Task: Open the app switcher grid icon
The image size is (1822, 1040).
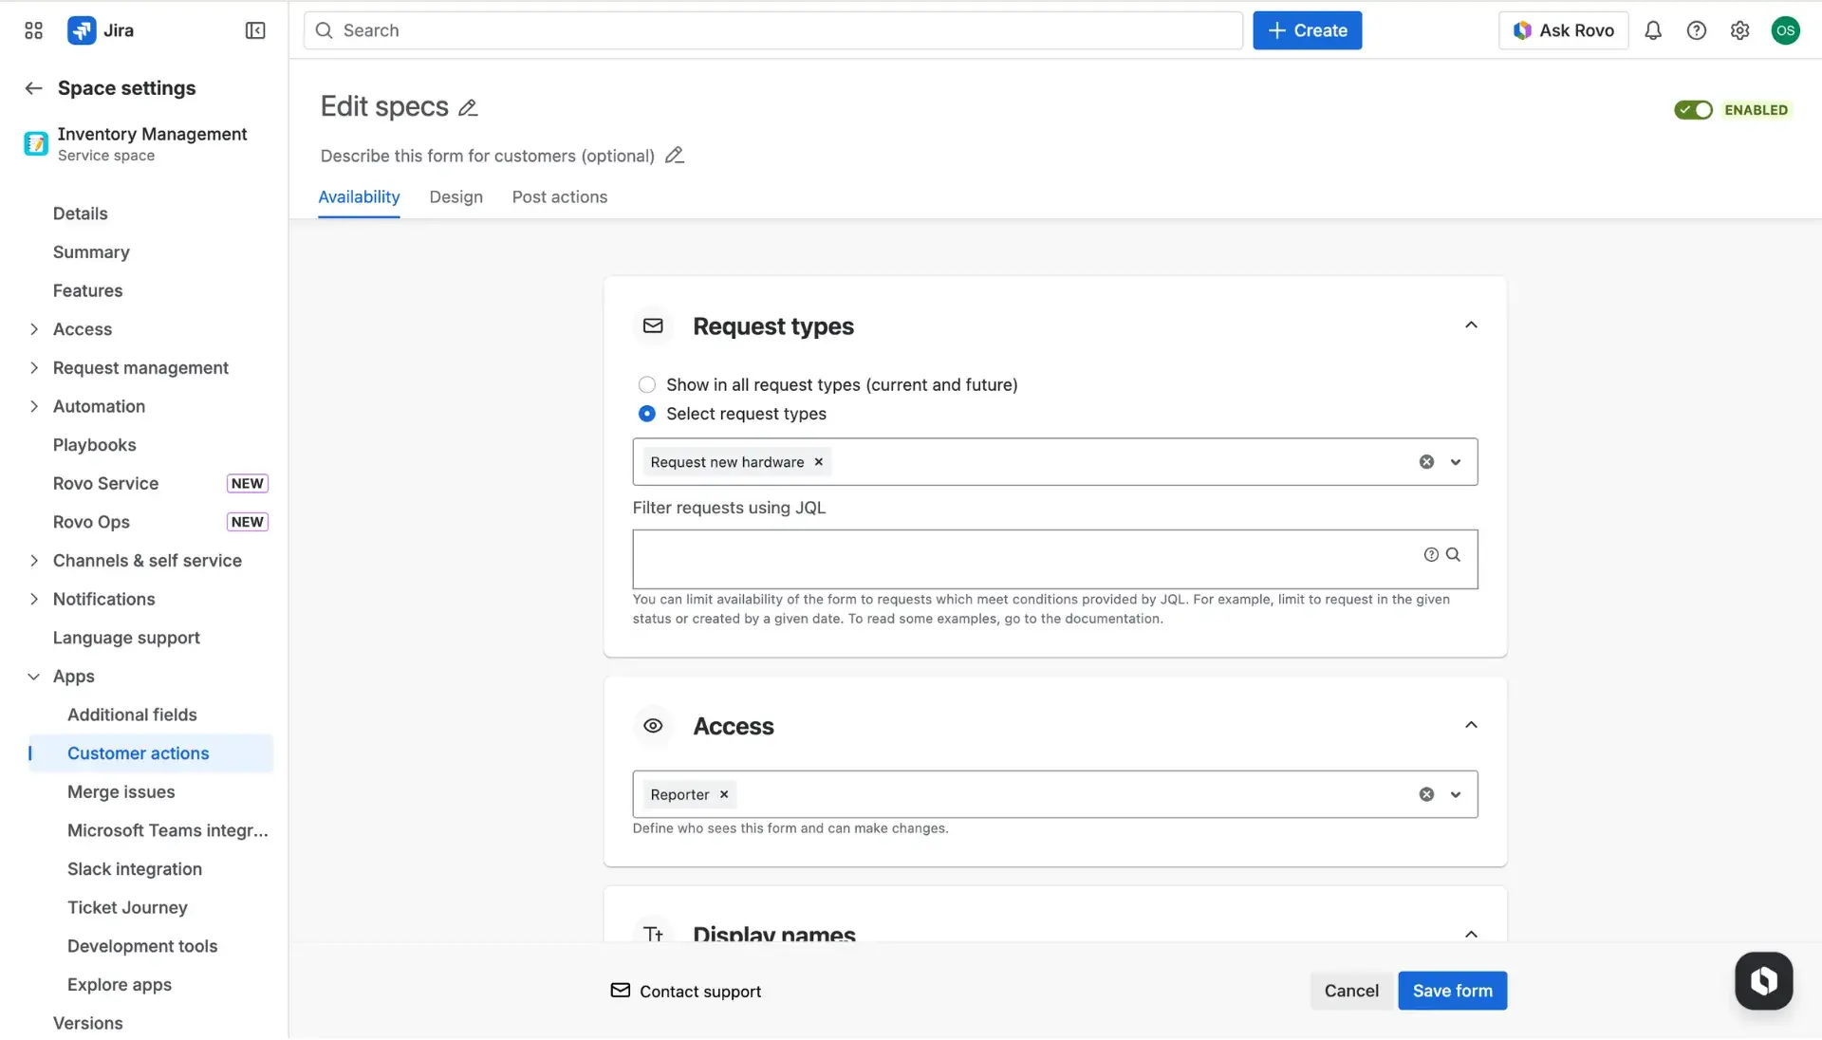Action: 32,30
